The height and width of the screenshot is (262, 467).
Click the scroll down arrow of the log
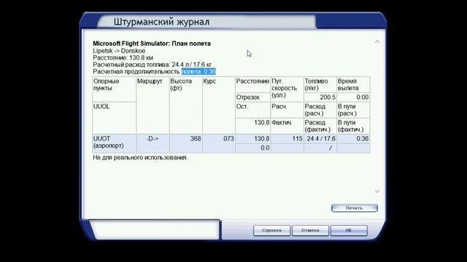377,191
